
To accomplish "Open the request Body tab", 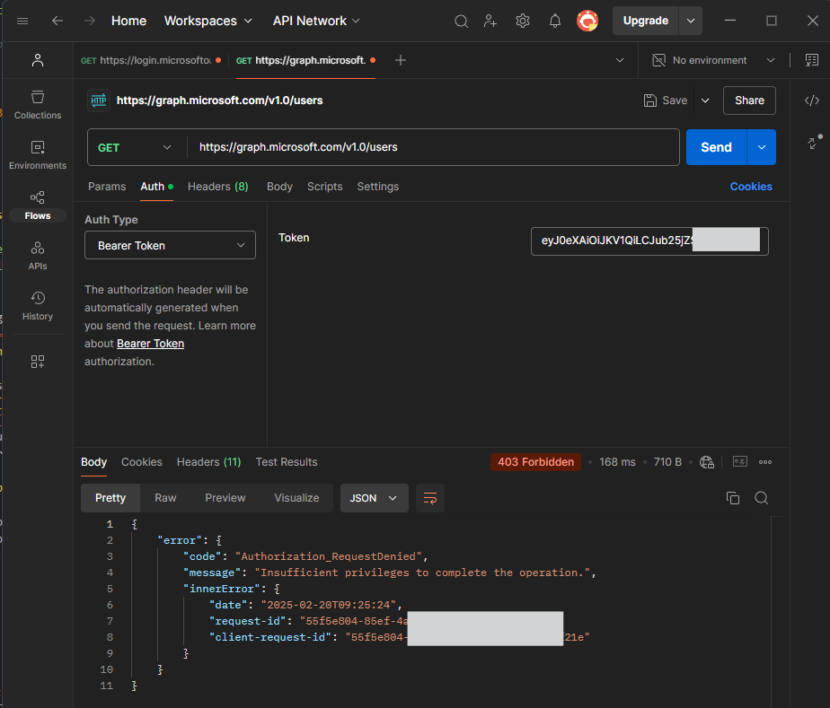I will 279,187.
